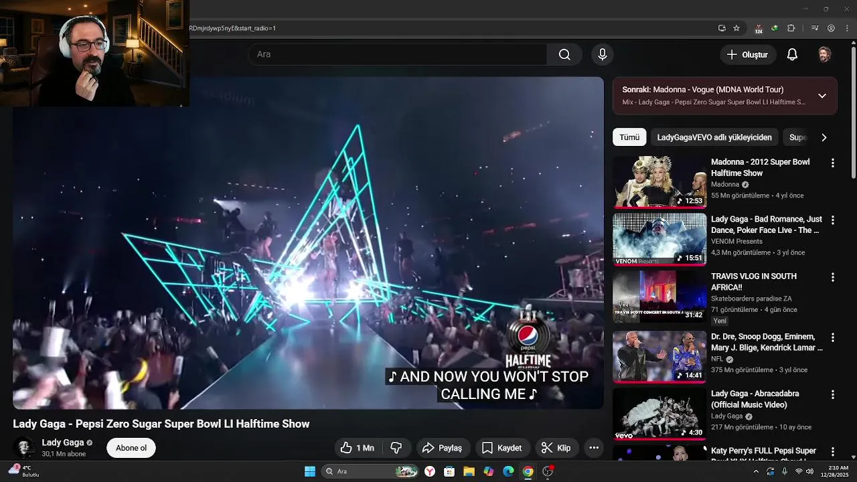Open File Explorer from taskbar

(x=469, y=471)
